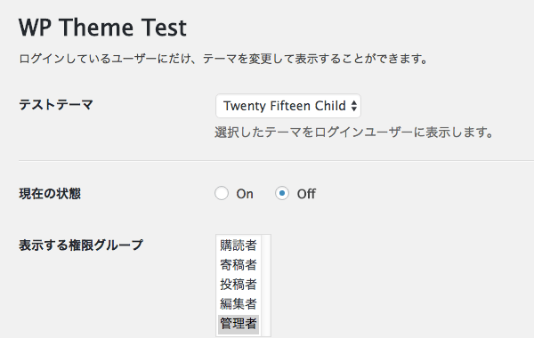Click the WP Theme Test heading
Viewport: 534px width, 338px height.
pyautogui.click(x=102, y=28)
